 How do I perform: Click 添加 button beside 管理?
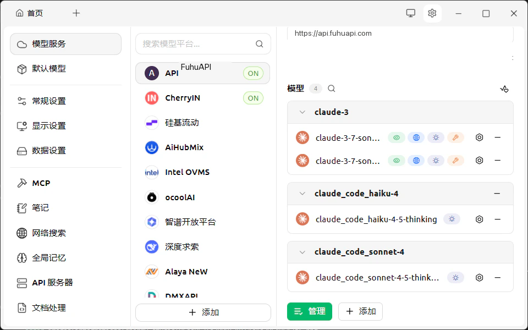(x=360, y=311)
